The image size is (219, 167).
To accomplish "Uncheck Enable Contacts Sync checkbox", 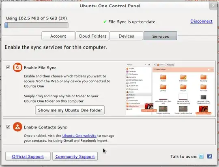I will [x=8, y=127].
